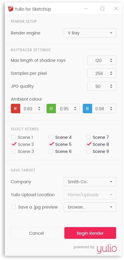Open the Company Smith Co. dropdown

[x=90, y=182]
